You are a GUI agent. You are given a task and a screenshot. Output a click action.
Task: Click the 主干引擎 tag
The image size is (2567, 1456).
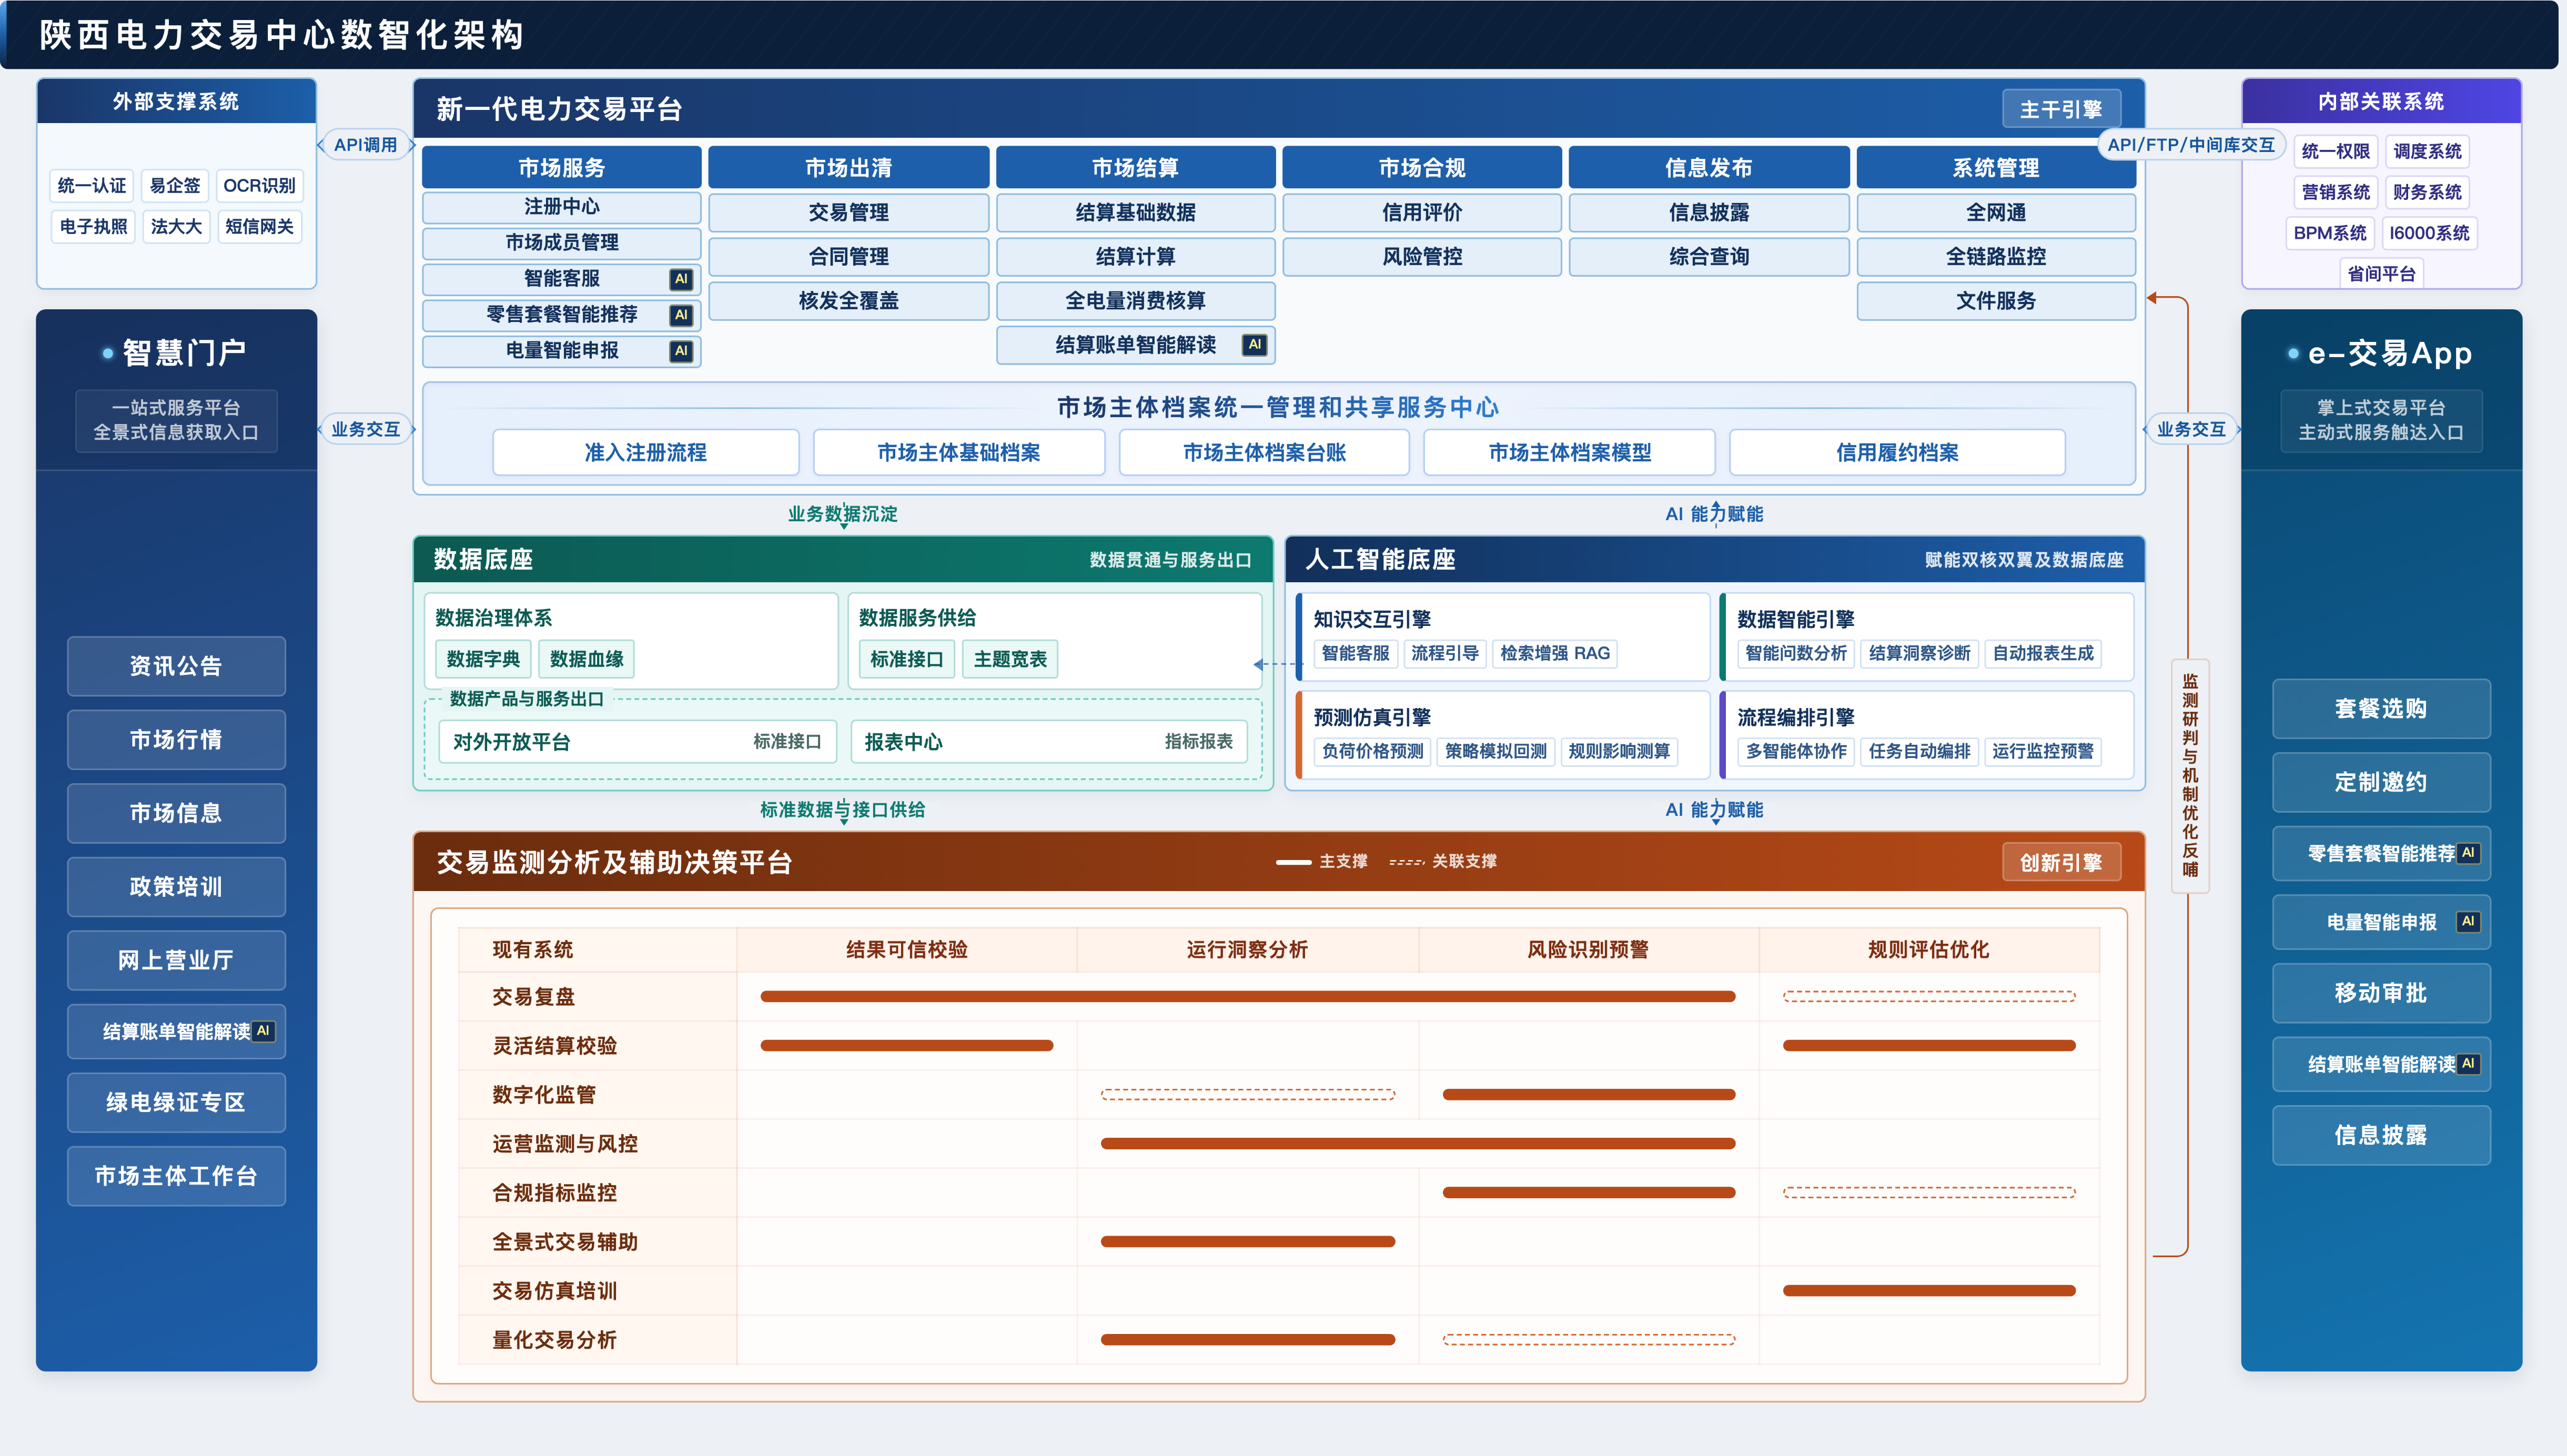pos(2061,109)
